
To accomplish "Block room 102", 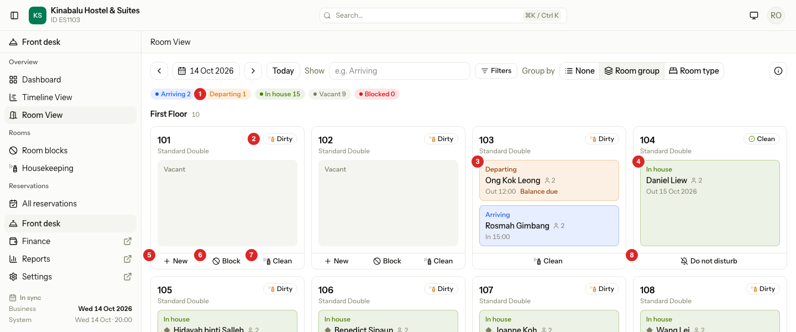I will tap(387, 261).
